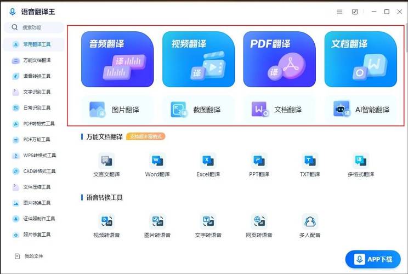Select 常用翻译工具 in the sidebar
This screenshot has width=408, height=274.
pyautogui.click(x=34, y=44)
